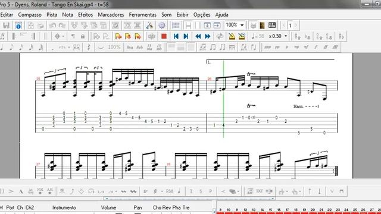Expand the time signature dropdown arrow
381x214 pixels.
[63, 36]
